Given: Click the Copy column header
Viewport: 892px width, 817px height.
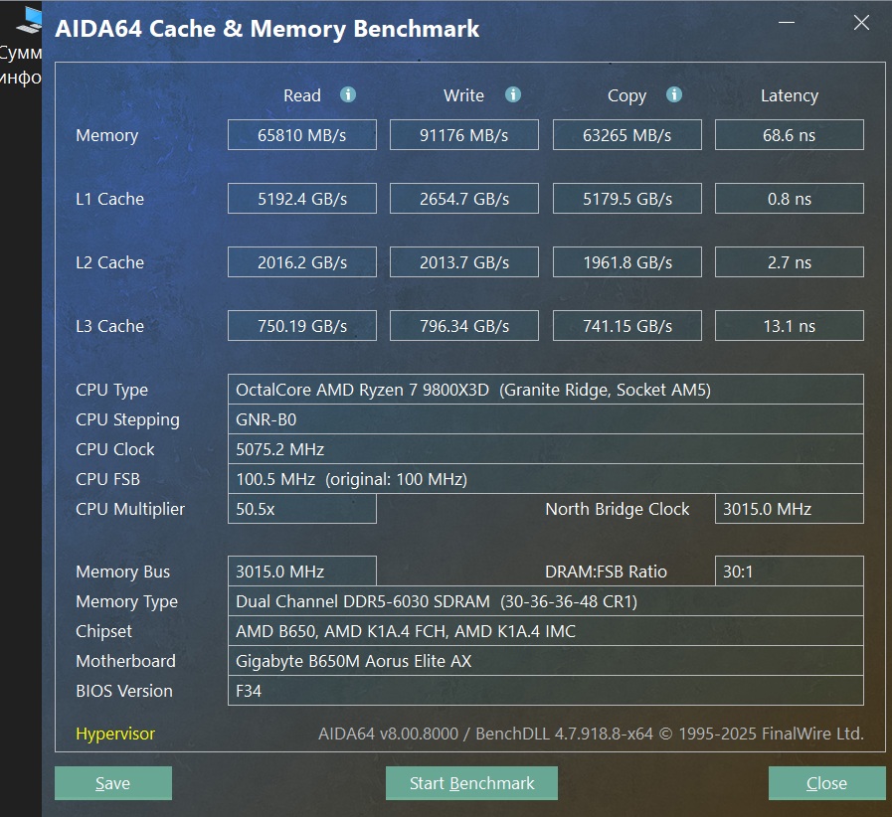Looking at the screenshot, I should (x=626, y=95).
